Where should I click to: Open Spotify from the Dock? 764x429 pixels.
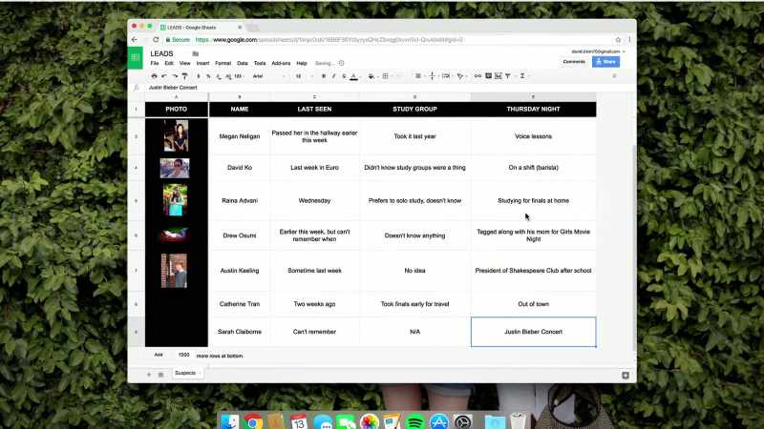click(415, 422)
